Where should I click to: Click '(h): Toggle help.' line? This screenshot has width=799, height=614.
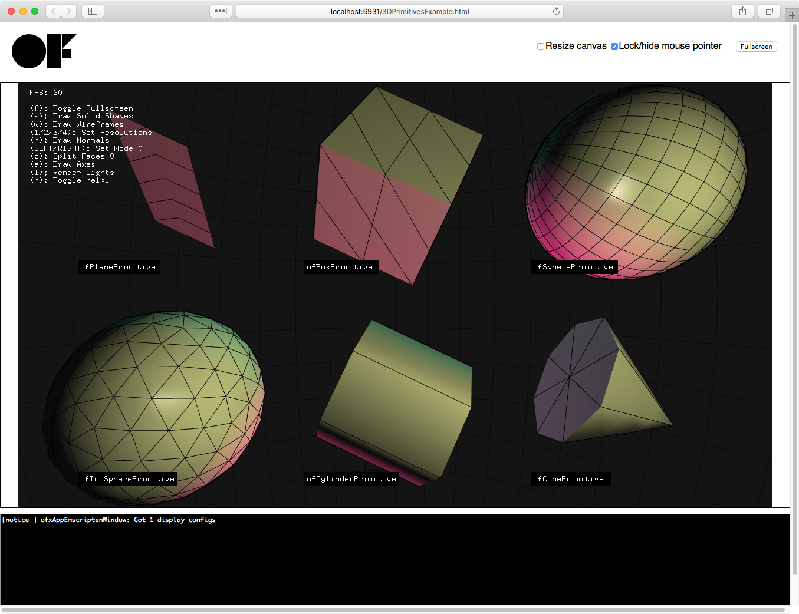coord(70,180)
